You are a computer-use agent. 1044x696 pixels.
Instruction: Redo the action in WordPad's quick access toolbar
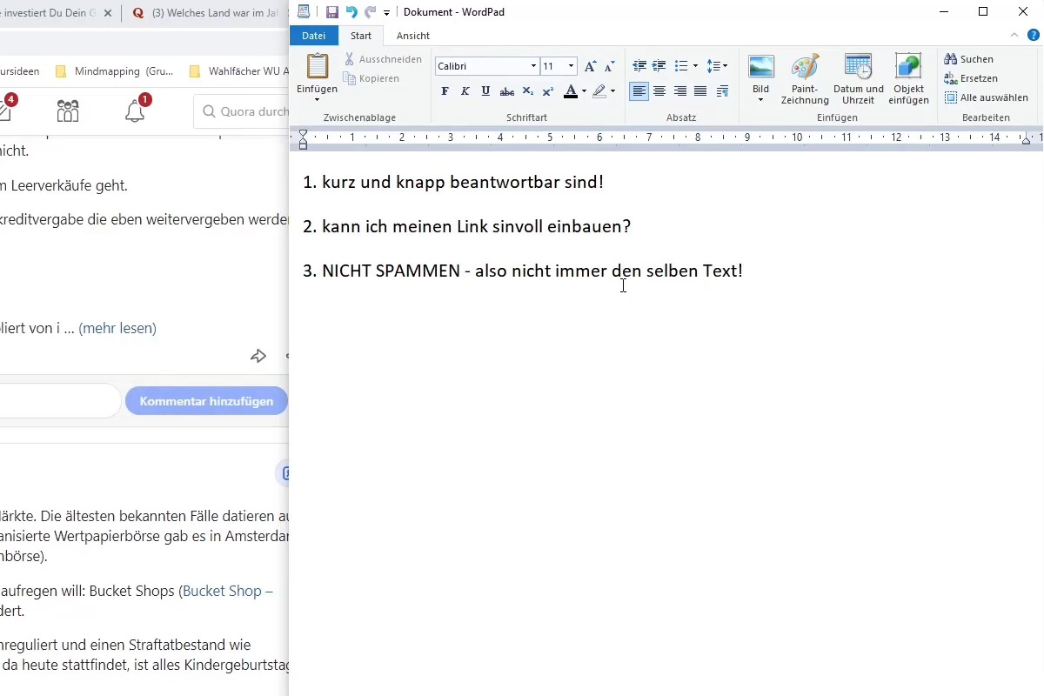(370, 12)
